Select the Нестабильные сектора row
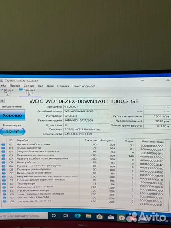The image size is (171, 228). coord(83,191)
